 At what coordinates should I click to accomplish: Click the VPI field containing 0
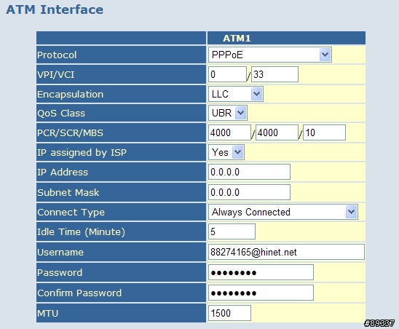coord(227,74)
